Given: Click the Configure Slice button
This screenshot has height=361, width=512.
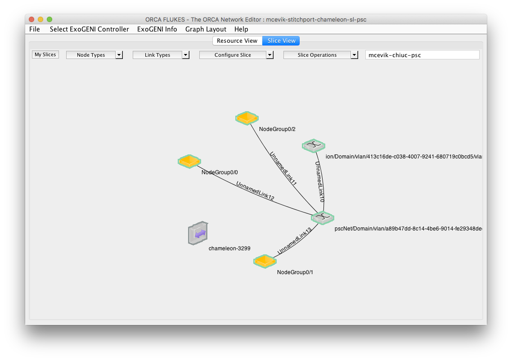Looking at the screenshot, I should [x=233, y=55].
